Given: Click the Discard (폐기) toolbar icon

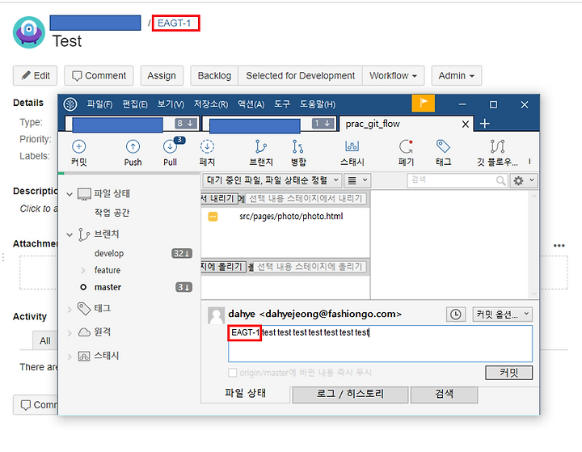Looking at the screenshot, I should 406,146.
